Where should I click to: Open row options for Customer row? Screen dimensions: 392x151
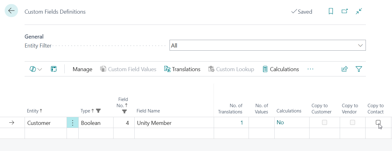tap(72, 123)
